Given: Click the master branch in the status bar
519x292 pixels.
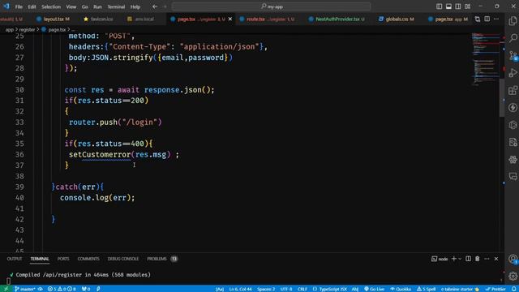Looking at the screenshot, I should [x=25, y=289].
